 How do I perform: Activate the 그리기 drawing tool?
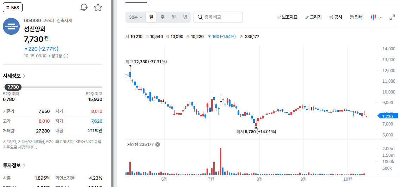(x=313, y=17)
